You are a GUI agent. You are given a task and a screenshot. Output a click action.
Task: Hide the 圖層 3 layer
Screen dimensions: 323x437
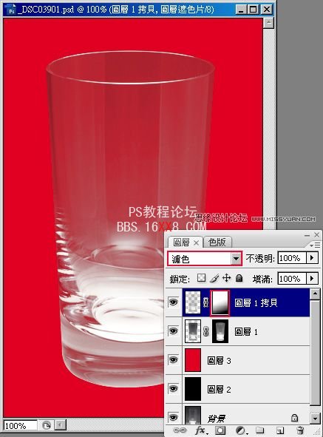click(173, 360)
